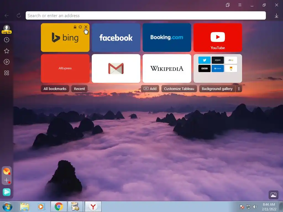Launch Windows Media Player from taskbar
The image size is (283, 212).
pos(41,206)
